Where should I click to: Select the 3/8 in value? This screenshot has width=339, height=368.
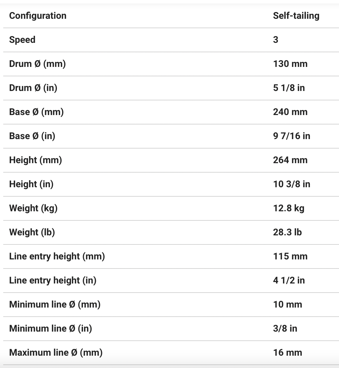[x=285, y=328]
